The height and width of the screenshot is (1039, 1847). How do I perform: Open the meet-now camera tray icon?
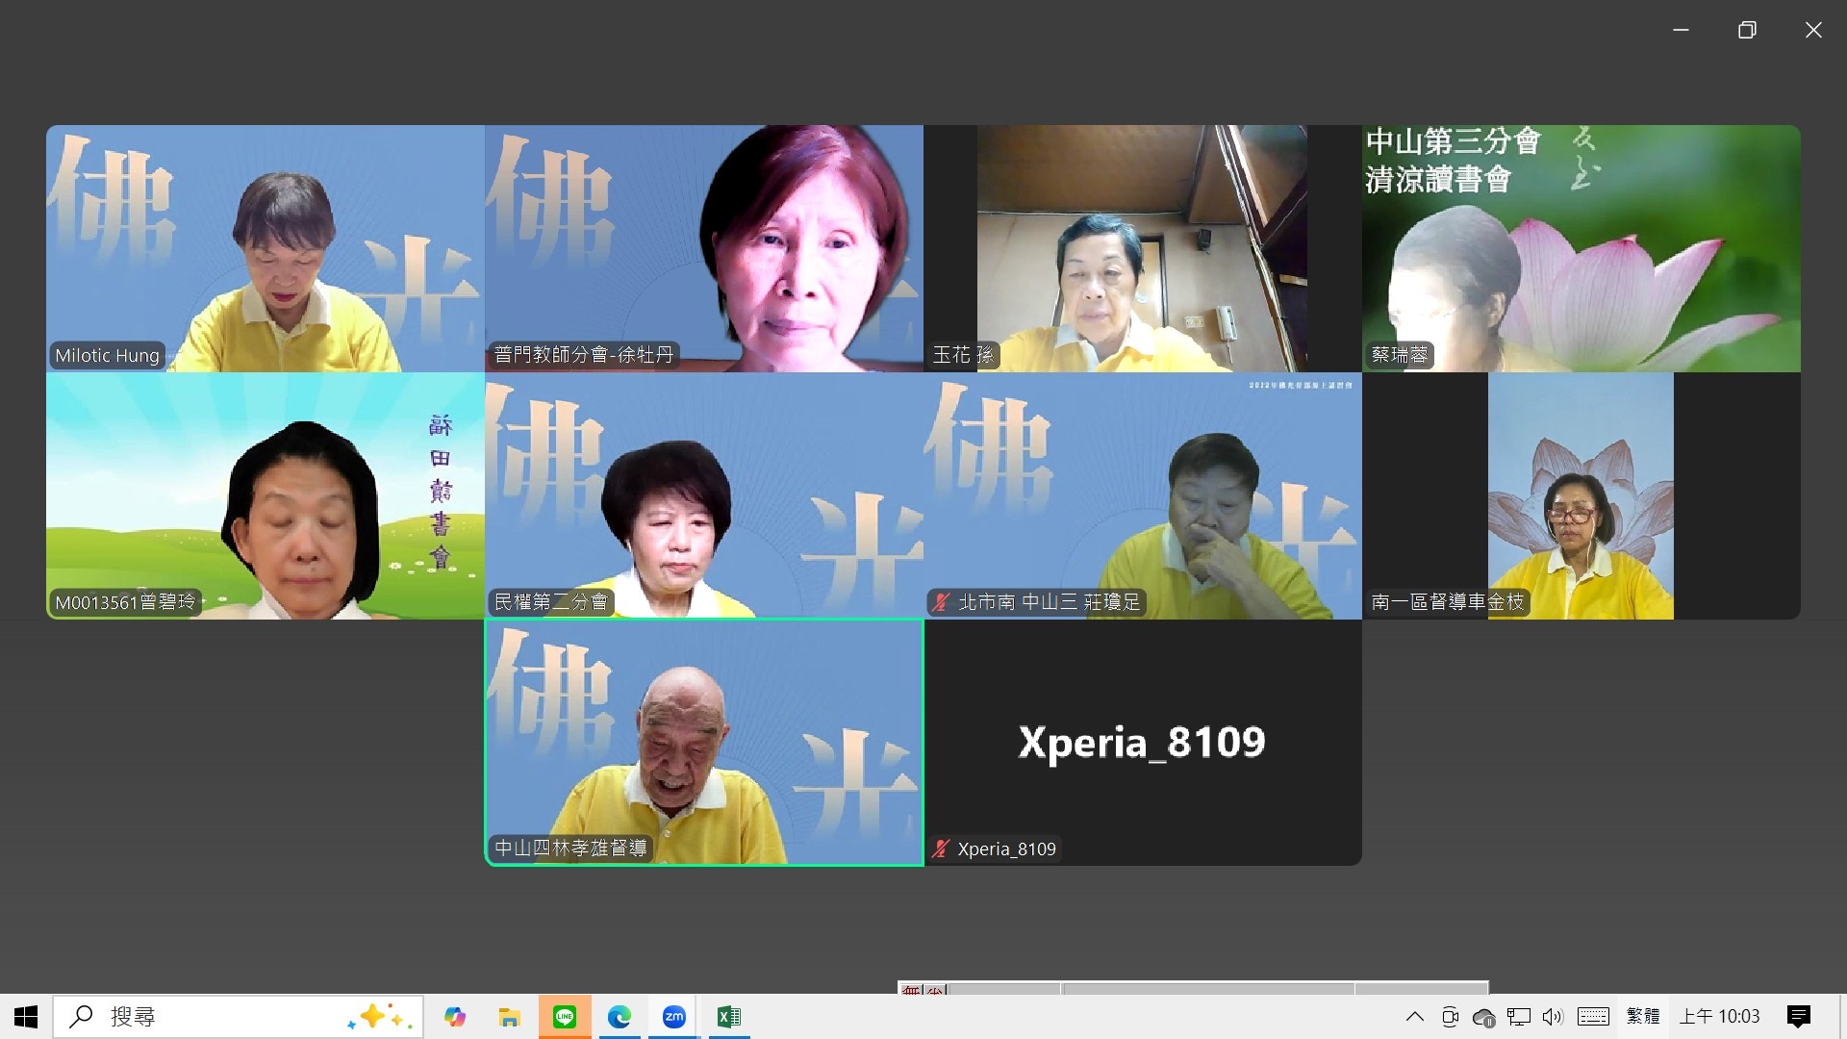coord(1450,1017)
